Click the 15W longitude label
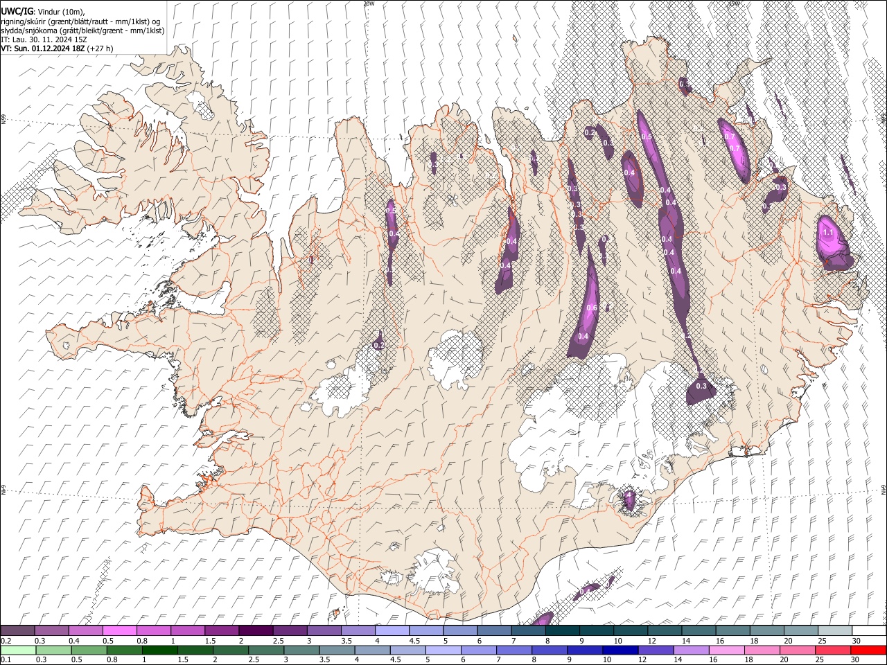The height and width of the screenshot is (665, 887). click(735, 3)
